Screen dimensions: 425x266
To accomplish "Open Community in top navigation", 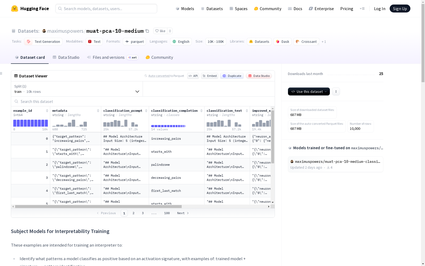I will coord(267,9).
